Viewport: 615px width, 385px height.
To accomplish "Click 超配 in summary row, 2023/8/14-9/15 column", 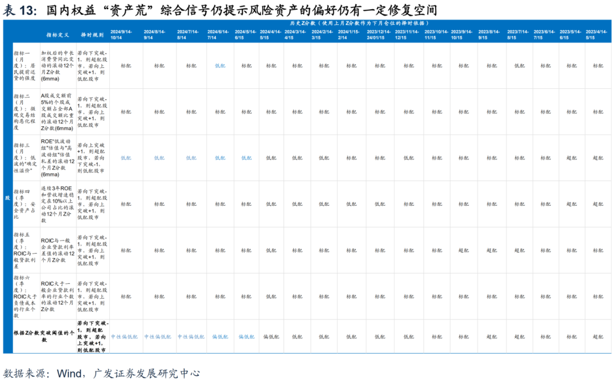I will tap(492, 337).
